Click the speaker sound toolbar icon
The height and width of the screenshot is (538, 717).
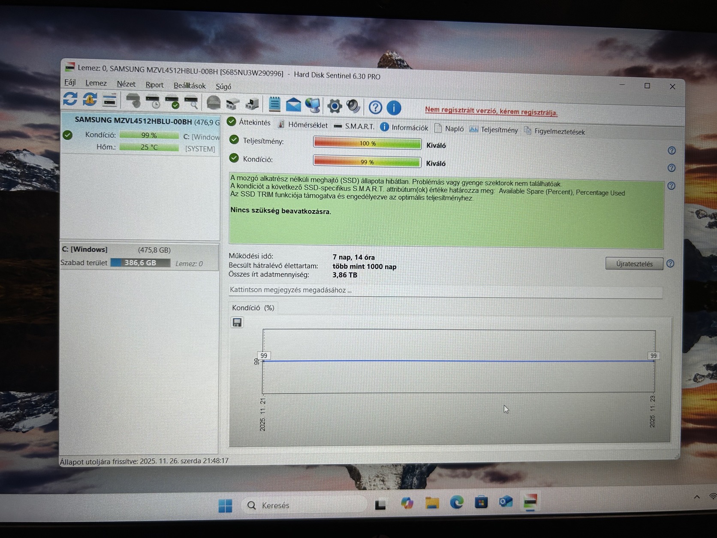(354, 106)
